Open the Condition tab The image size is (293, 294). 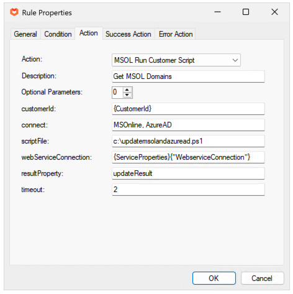tap(58, 34)
